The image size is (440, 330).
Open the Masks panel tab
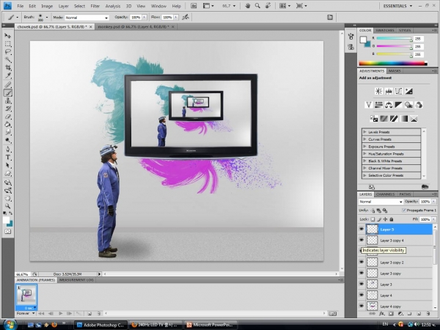pyautogui.click(x=395, y=71)
